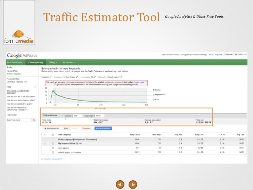The width and height of the screenshot is (253, 190).
Task: Sort by the CTR column header
Action: 223,135
